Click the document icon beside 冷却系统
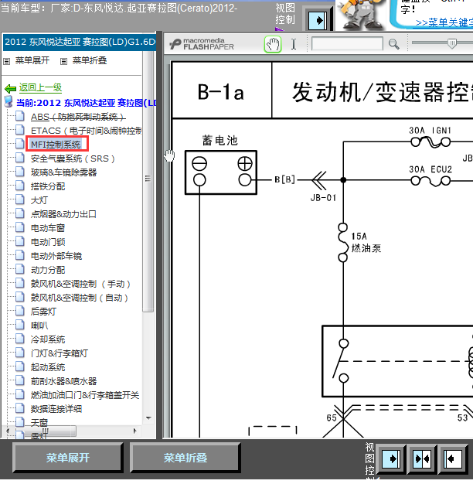Viewport: 473px width, 484px height. (x=20, y=339)
